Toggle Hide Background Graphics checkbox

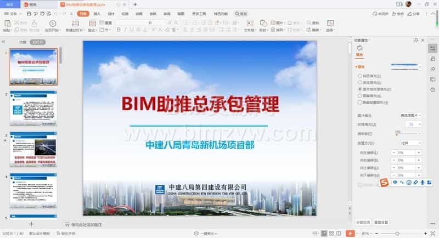[x=360, y=103]
